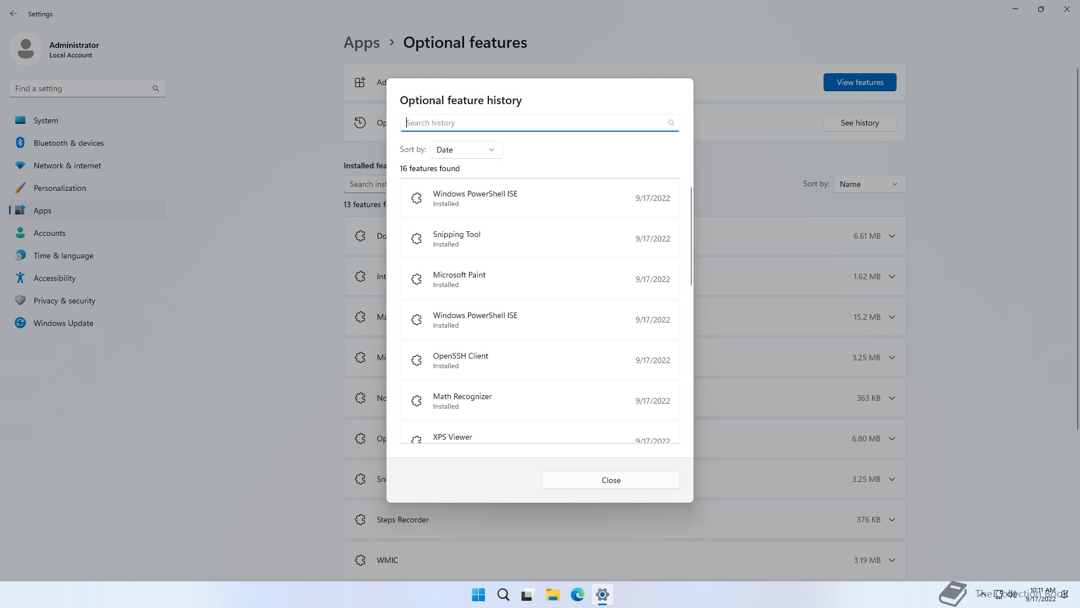The height and width of the screenshot is (608, 1080).
Task: Click the Search history magnifier icon
Action: (x=671, y=123)
